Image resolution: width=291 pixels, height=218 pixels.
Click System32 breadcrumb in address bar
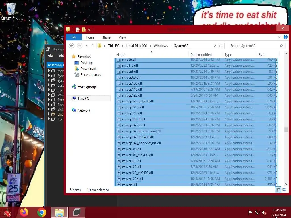(181, 46)
